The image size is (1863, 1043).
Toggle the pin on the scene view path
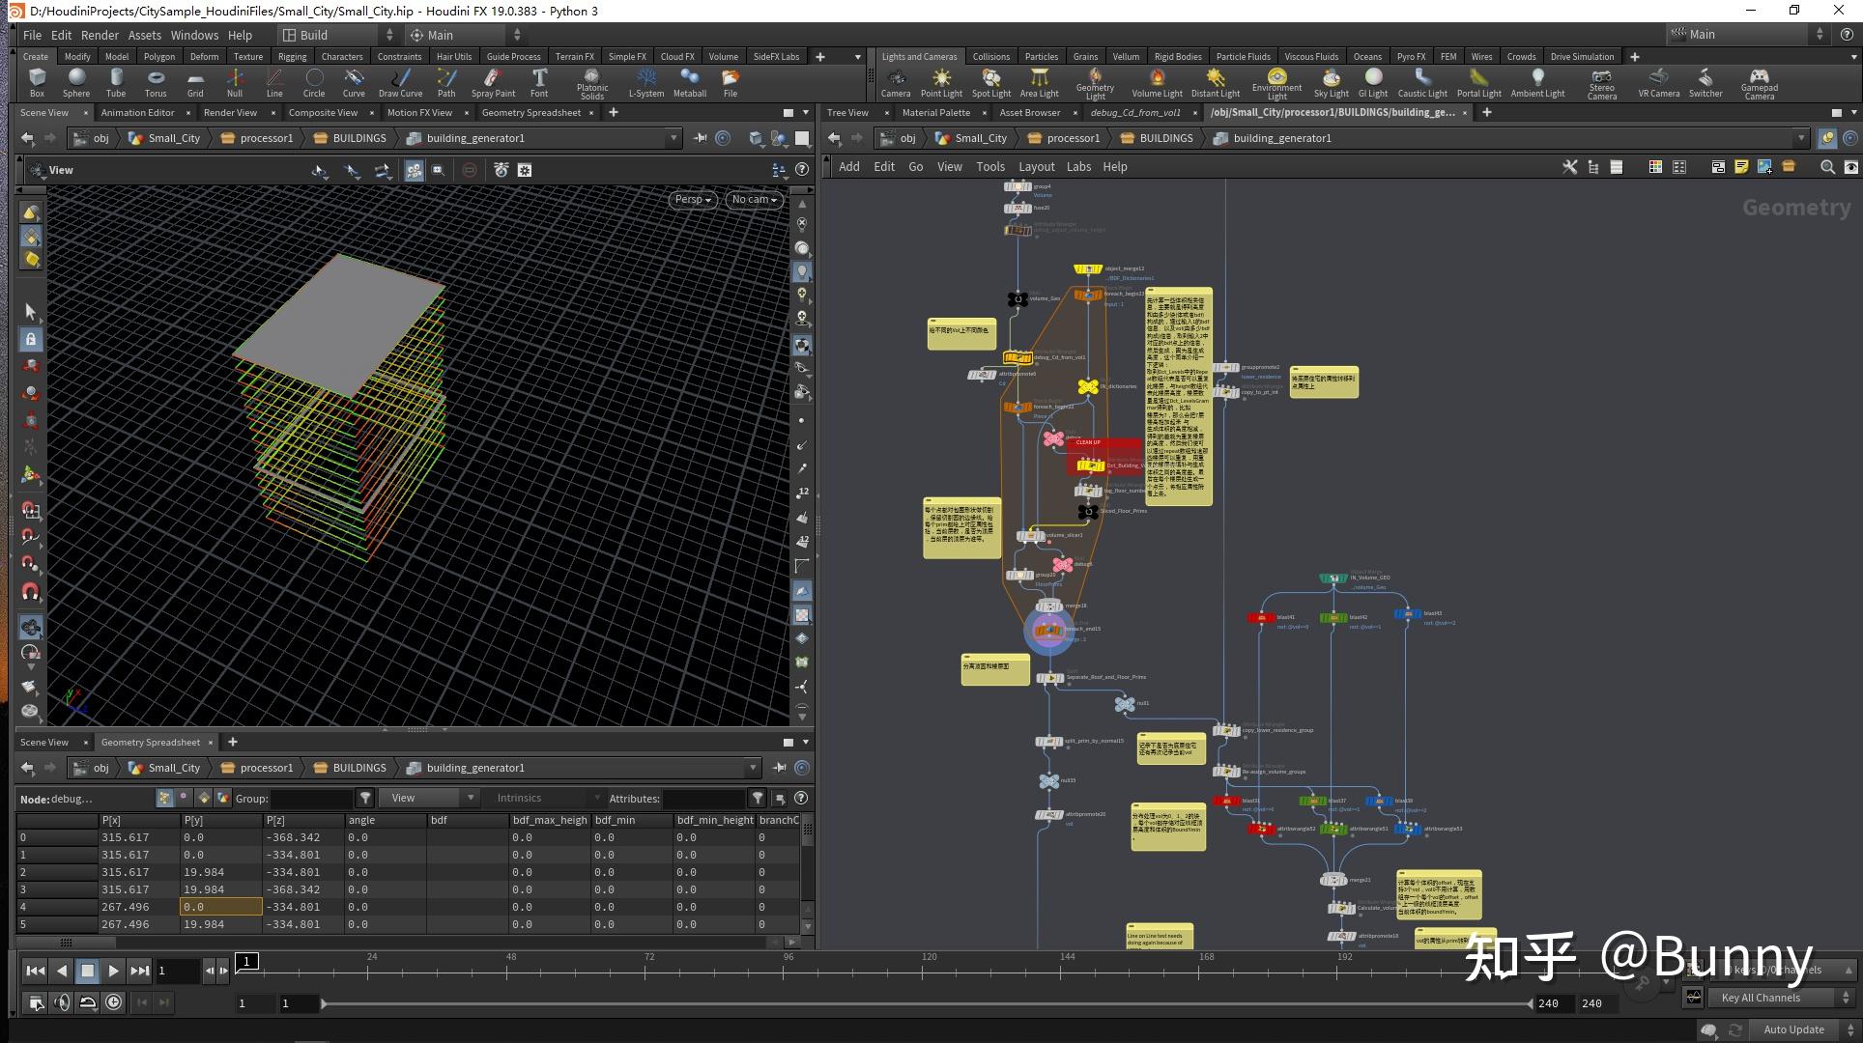(701, 138)
